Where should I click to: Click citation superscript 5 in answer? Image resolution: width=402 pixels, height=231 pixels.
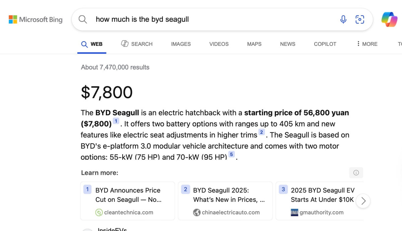tap(231, 155)
